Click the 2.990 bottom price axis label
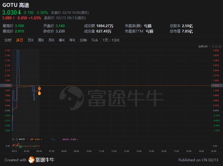The image size is (223, 166). point(7,131)
